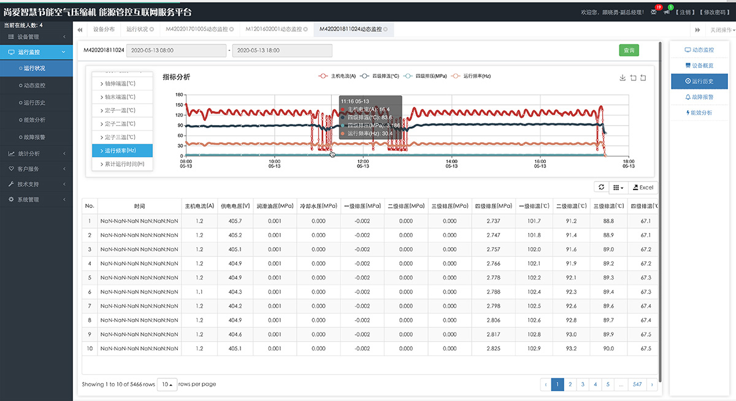
Task: Download the chart as image
Action: pyautogui.click(x=623, y=78)
